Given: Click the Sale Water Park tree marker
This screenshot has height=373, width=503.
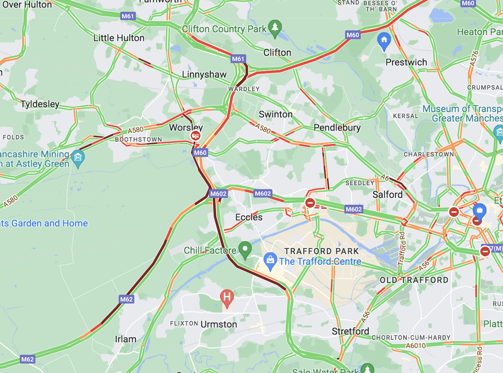Looking at the screenshot, I should coord(368,369).
